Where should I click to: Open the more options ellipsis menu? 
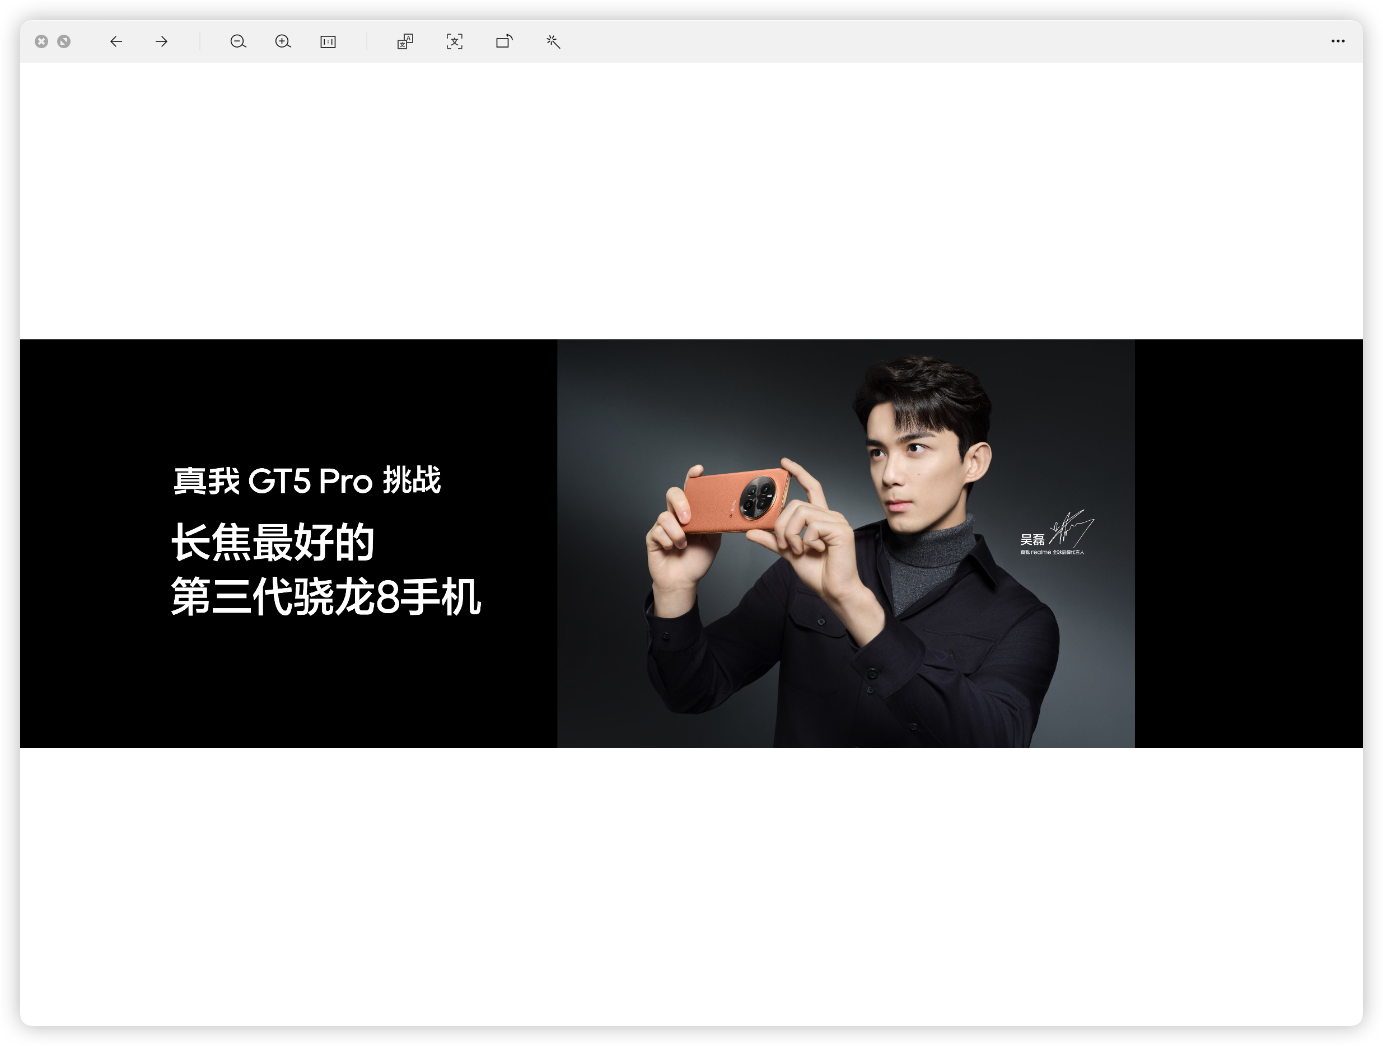[x=1337, y=41]
